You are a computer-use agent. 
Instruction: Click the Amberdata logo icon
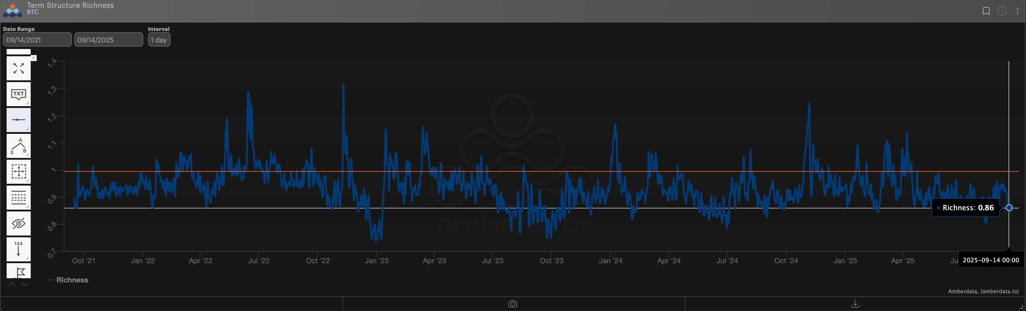12,11
